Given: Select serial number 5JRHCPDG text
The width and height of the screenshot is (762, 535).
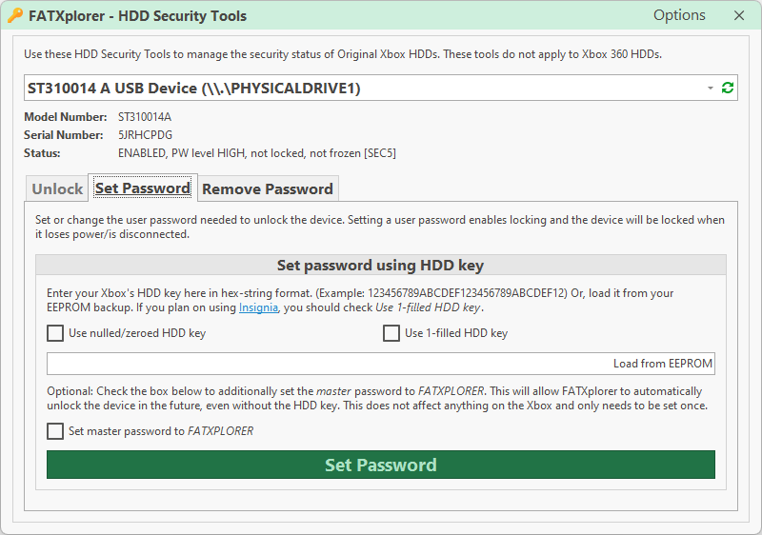Looking at the screenshot, I should coord(146,135).
